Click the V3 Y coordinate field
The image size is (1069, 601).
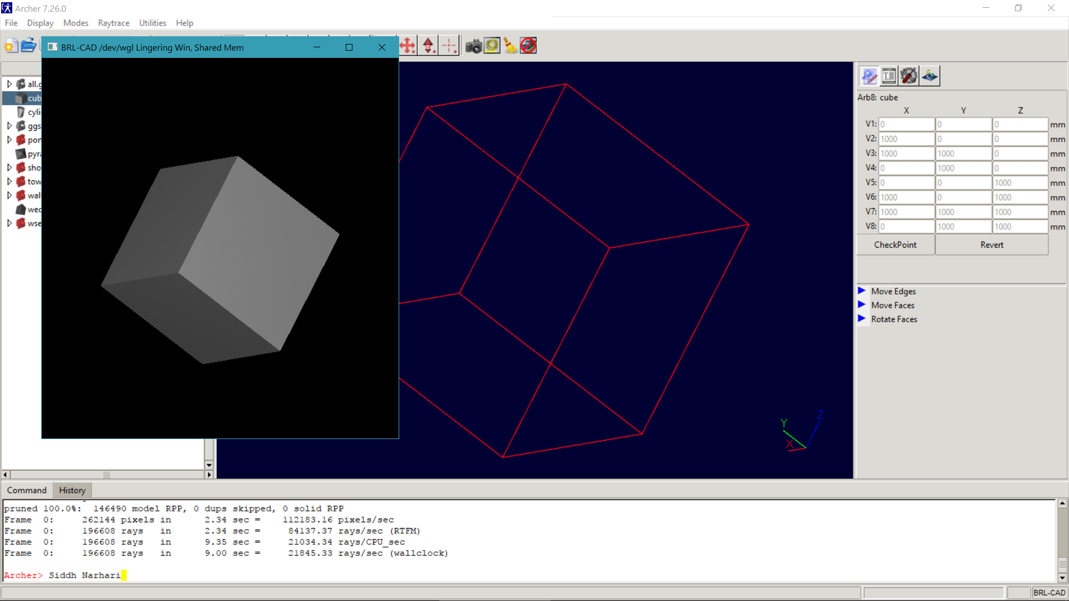click(963, 154)
